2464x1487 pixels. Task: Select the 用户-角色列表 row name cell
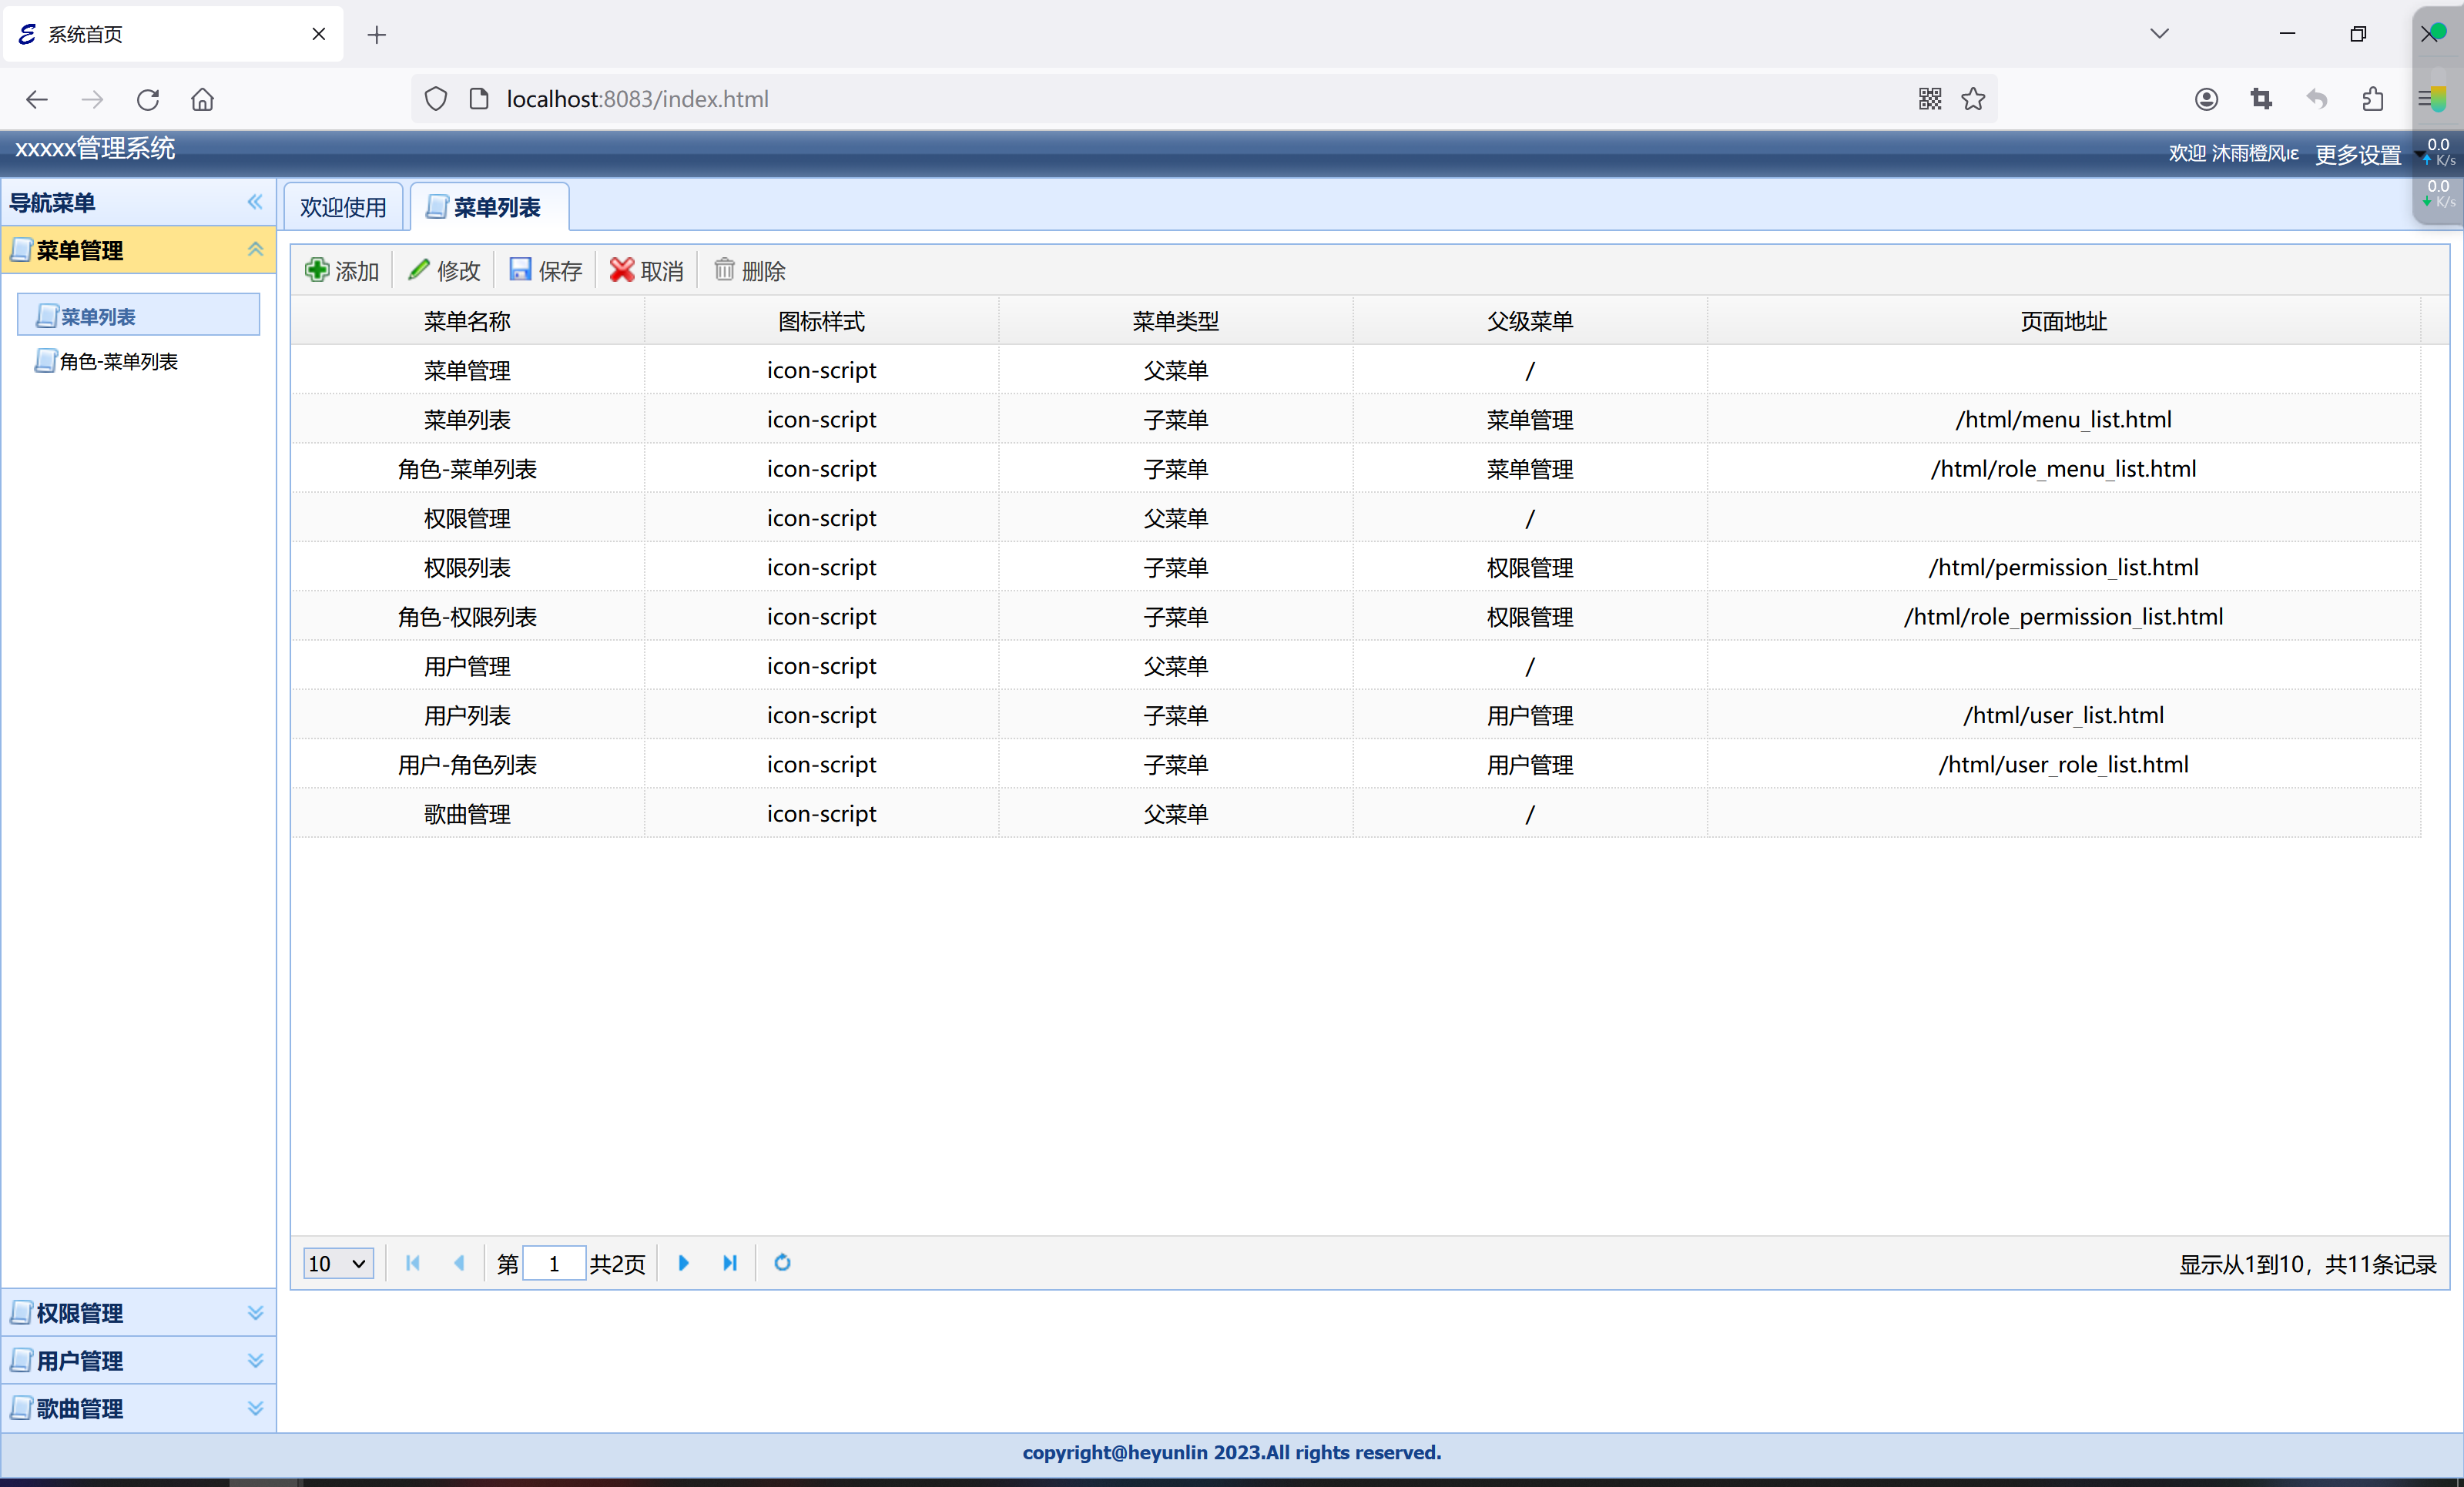pos(467,764)
